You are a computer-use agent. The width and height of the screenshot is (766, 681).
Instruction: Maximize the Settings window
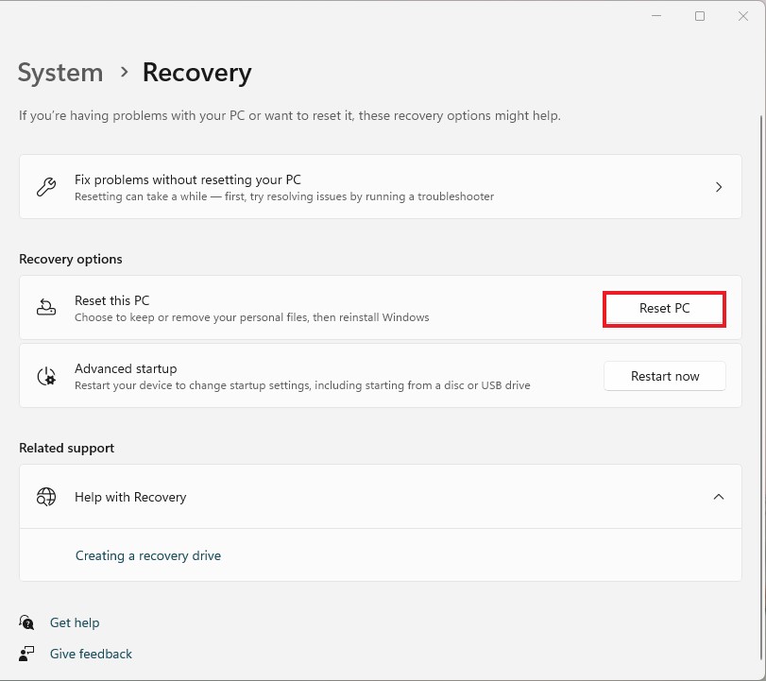point(700,16)
